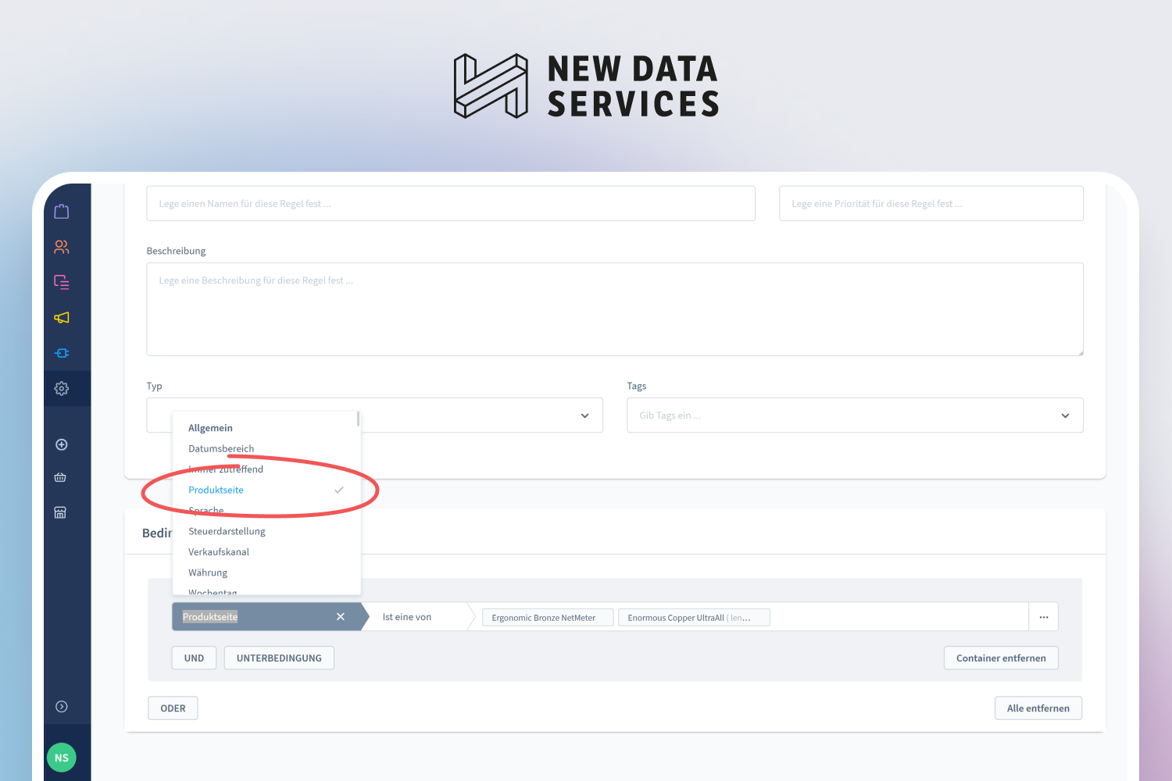Open the 'Ist eine von' operator selector
The image size is (1172, 781).
click(417, 617)
